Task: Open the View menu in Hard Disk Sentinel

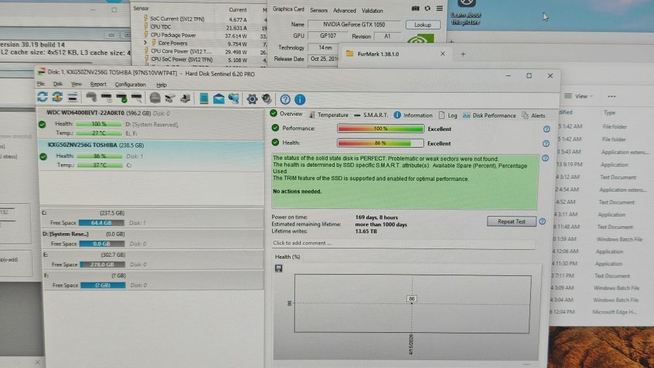Action: pyautogui.click(x=77, y=84)
